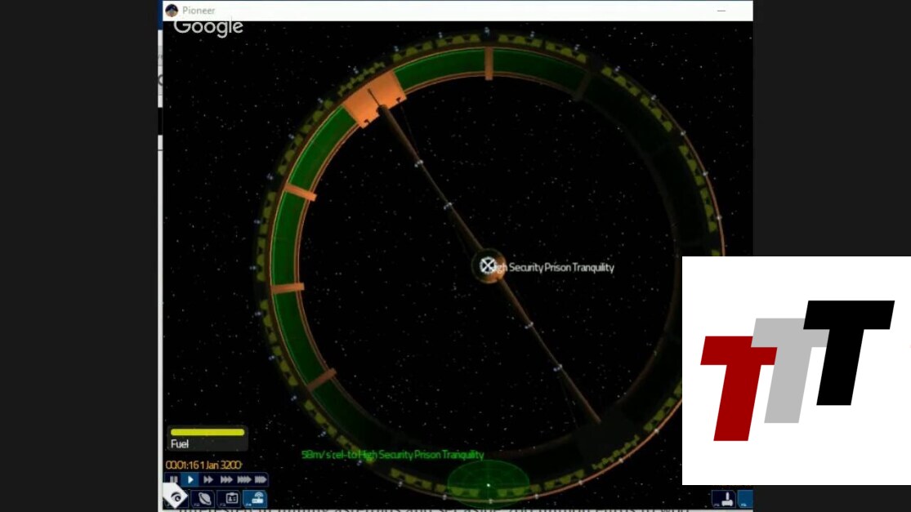Viewport: 911px width, 512px height.
Task: Open the ship info ID card view
Action: 230,498
